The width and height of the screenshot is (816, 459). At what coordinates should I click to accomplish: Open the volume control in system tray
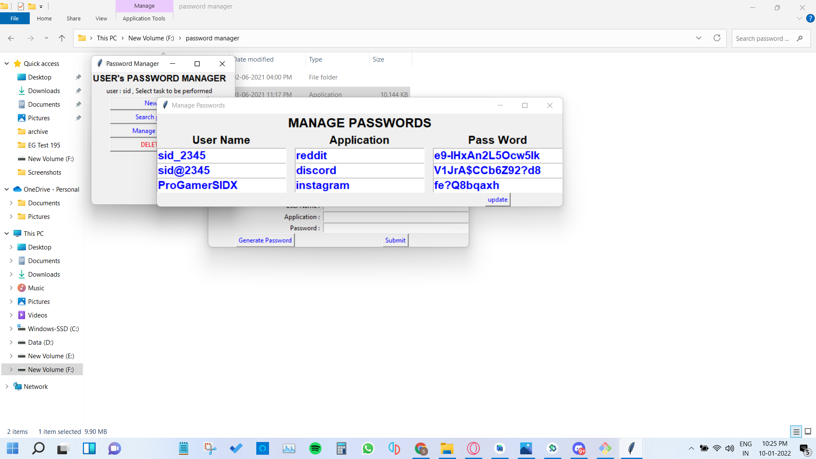(x=730, y=448)
